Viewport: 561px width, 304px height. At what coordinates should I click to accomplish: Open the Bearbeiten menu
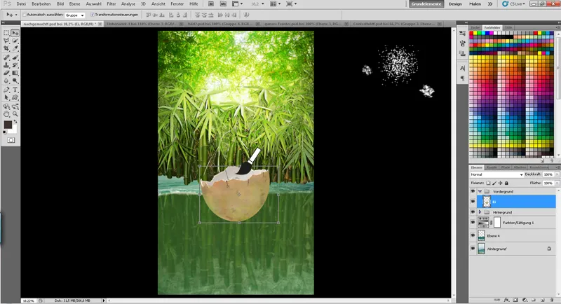(41, 4)
